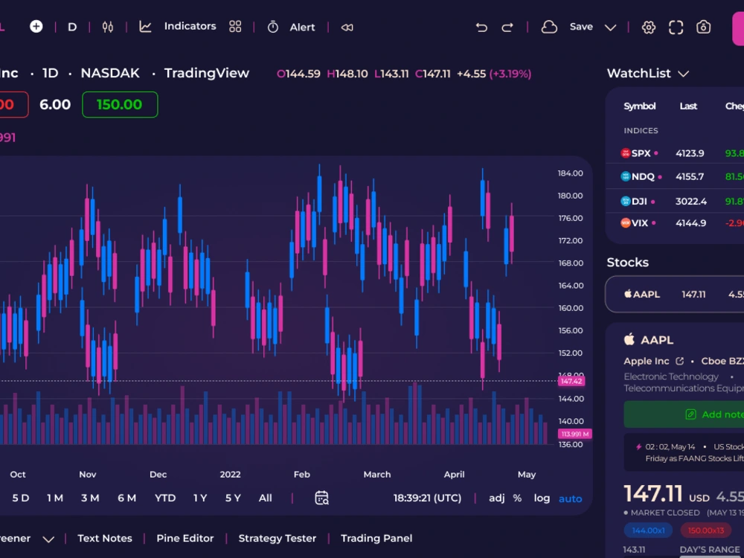Undo the last chart action
744x558 pixels.
pyautogui.click(x=481, y=28)
